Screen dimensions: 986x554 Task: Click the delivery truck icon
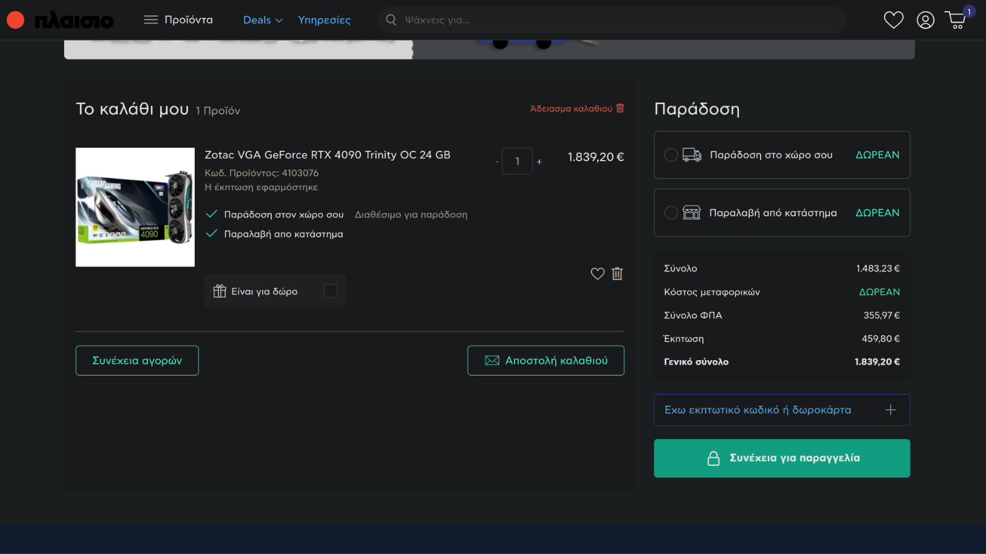[x=692, y=155]
